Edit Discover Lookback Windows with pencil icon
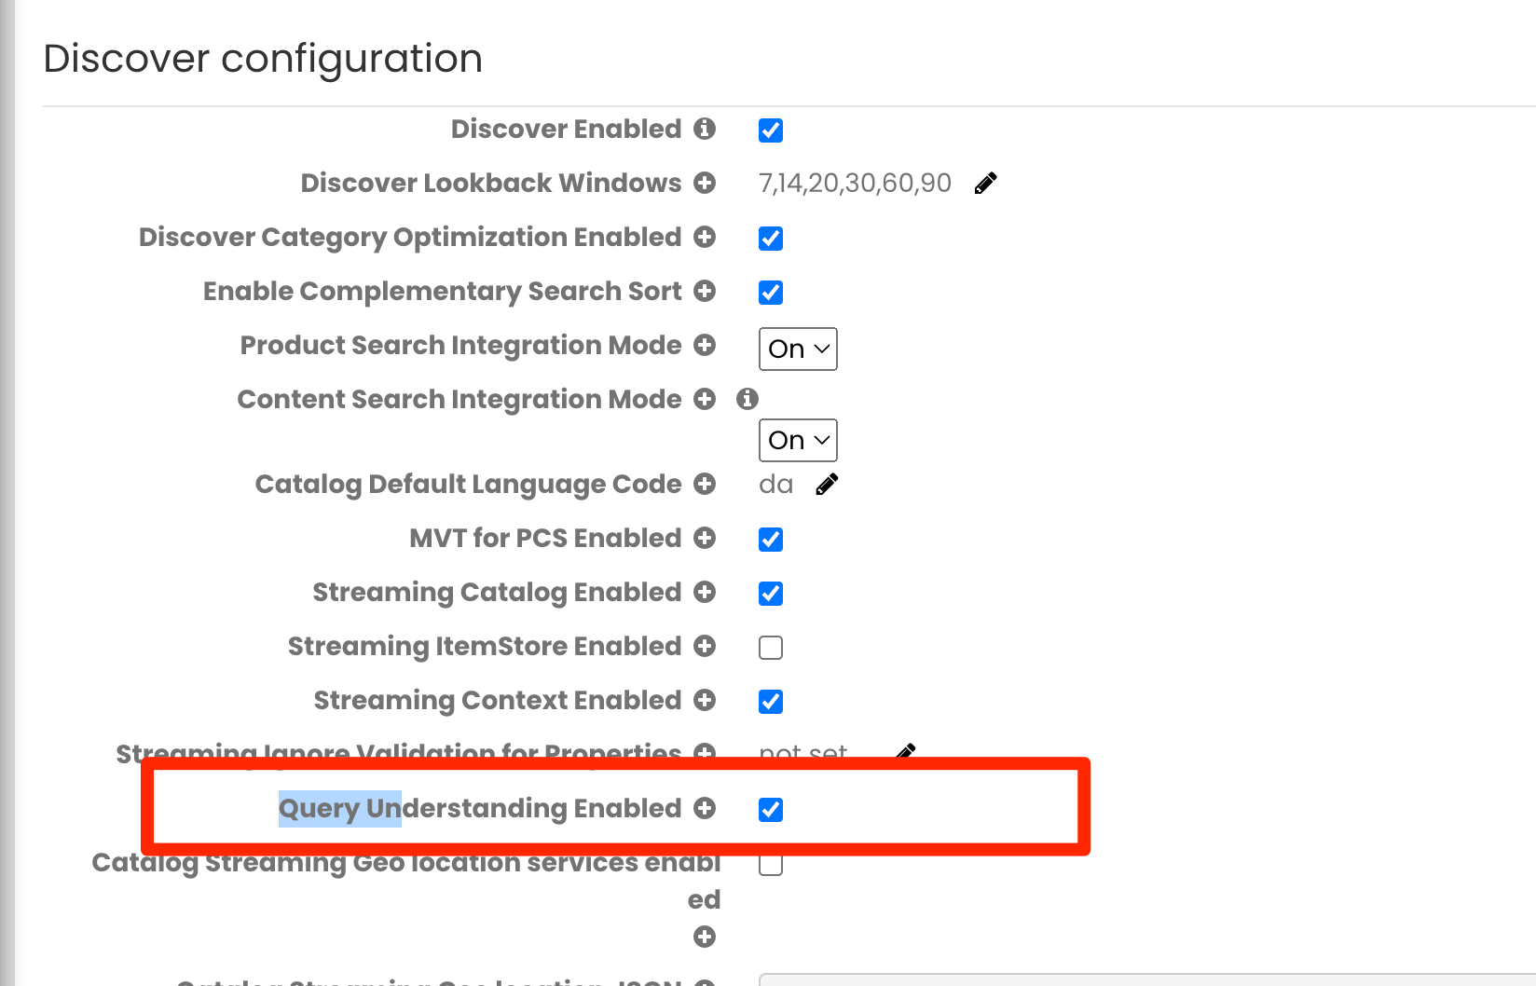1536x986 pixels. tap(985, 184)
